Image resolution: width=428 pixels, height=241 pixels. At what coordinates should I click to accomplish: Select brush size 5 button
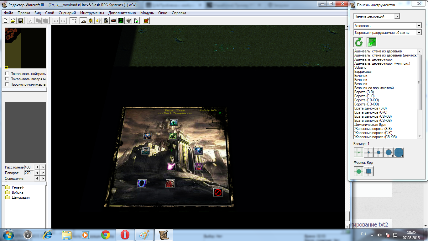389,153
